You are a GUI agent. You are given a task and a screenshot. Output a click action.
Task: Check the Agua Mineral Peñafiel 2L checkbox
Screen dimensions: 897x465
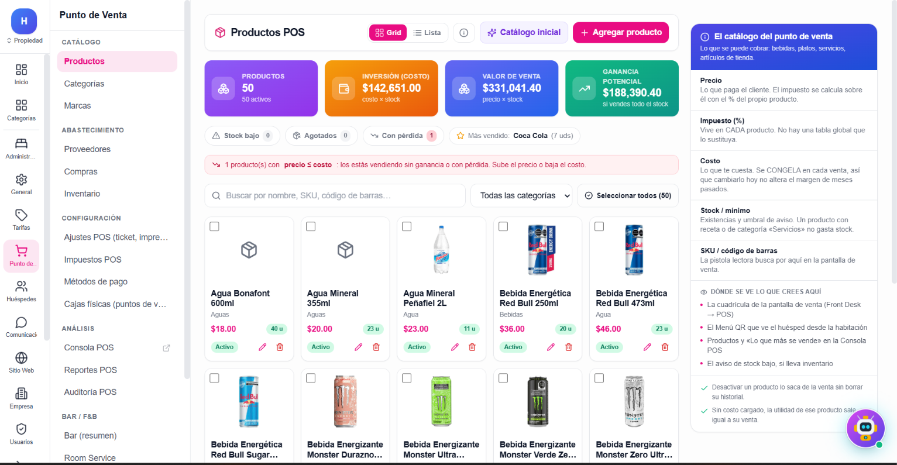(407, 226)
